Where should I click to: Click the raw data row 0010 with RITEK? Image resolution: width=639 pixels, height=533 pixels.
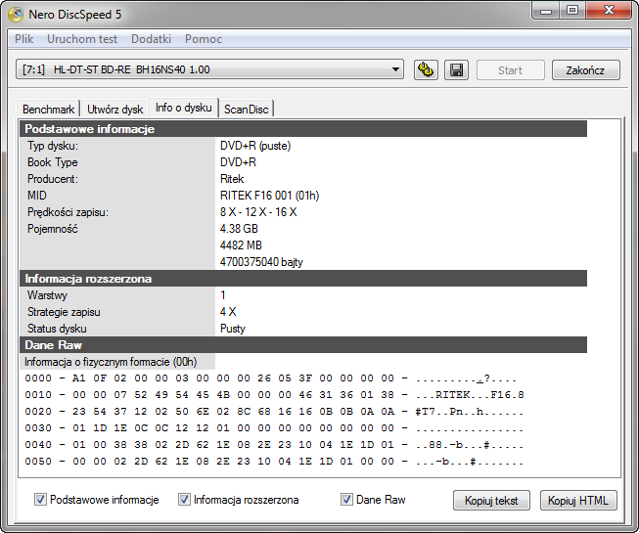point(274,395)
